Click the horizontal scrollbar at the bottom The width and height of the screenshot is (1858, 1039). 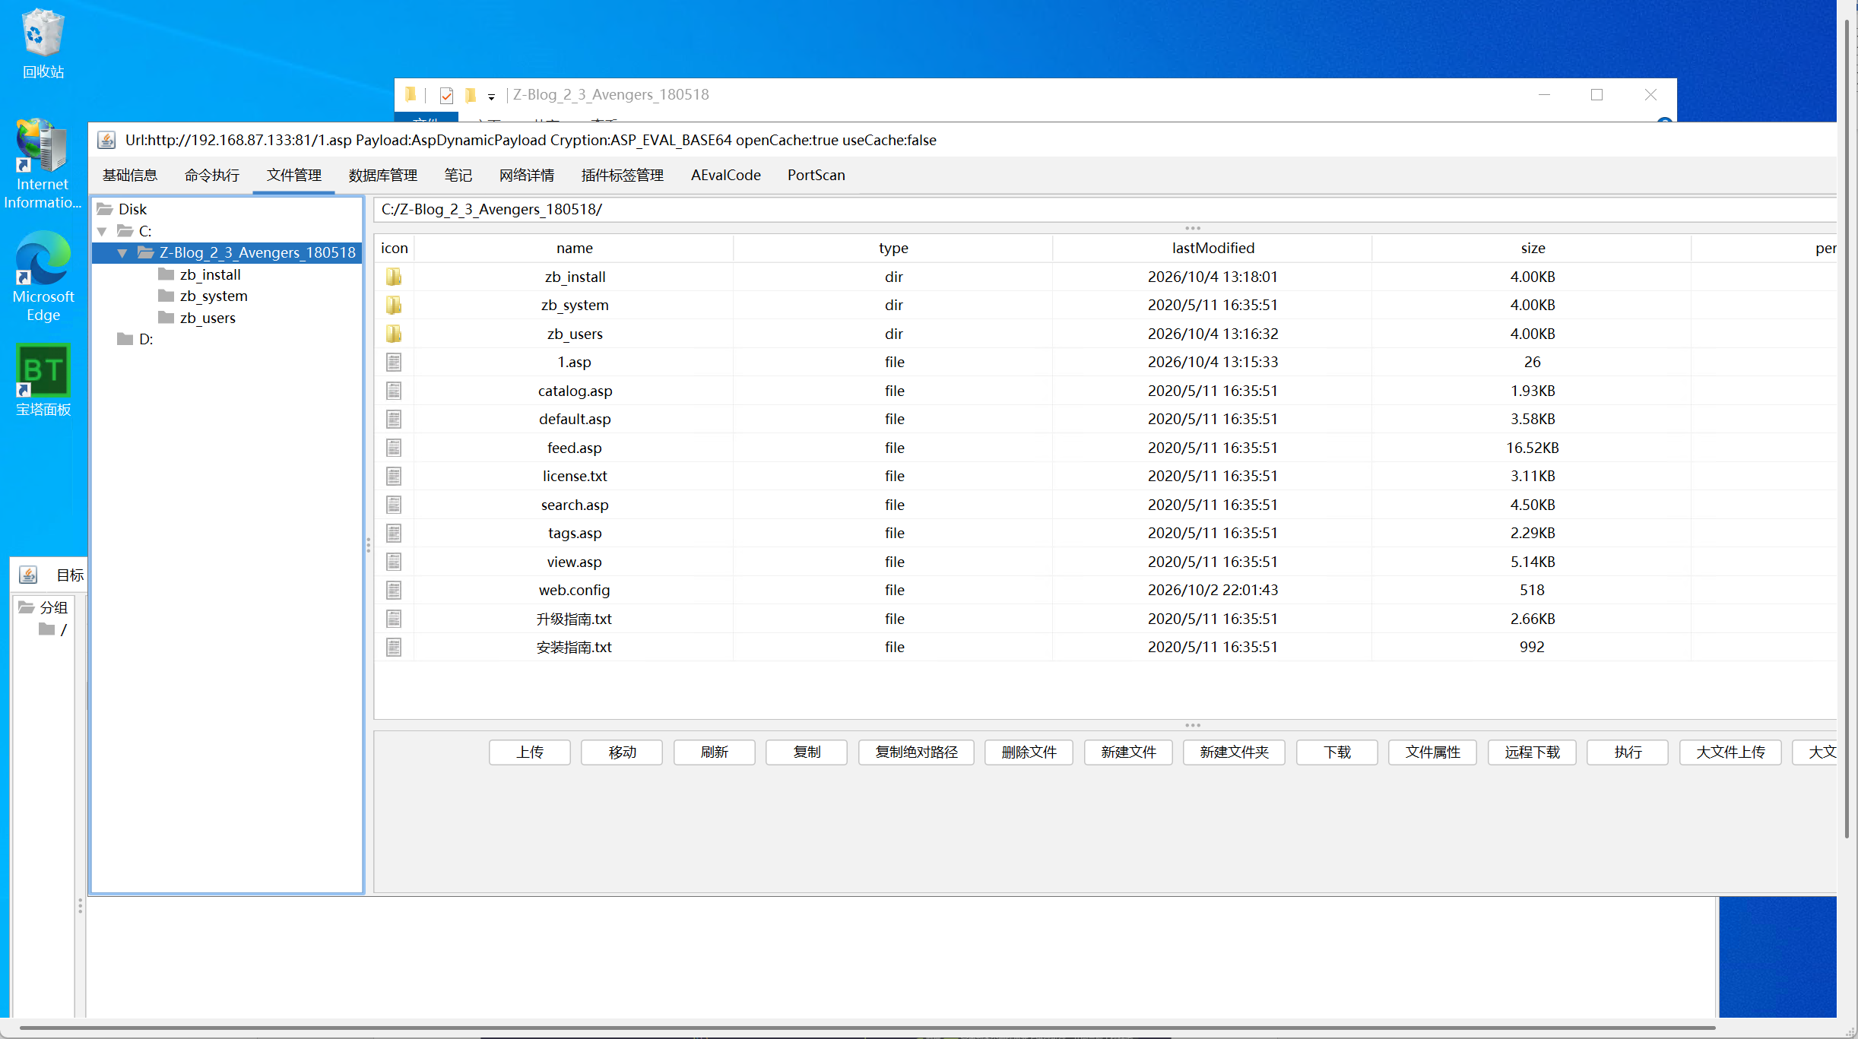tap(867, 1028)
